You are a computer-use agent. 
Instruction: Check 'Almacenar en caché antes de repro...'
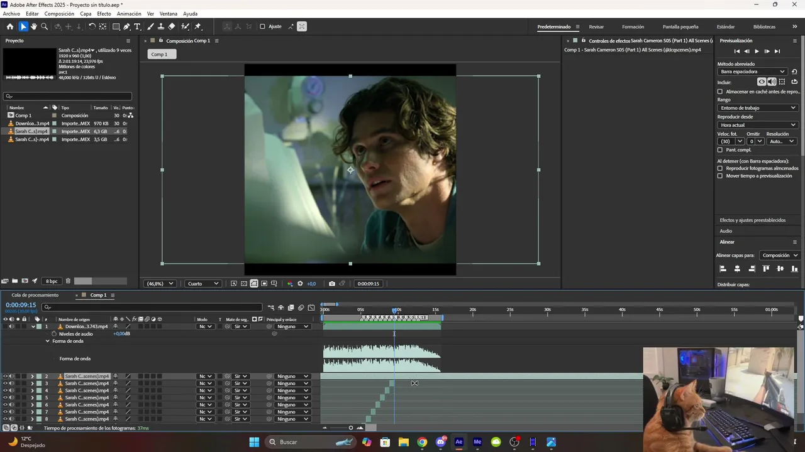pos(720,92)
